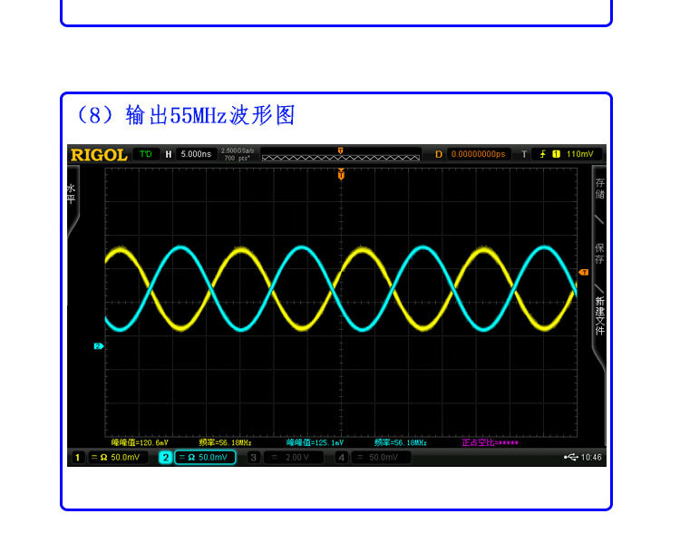Click the trigger rising edge icon
680x533 pixels.
tap(544, 154)
